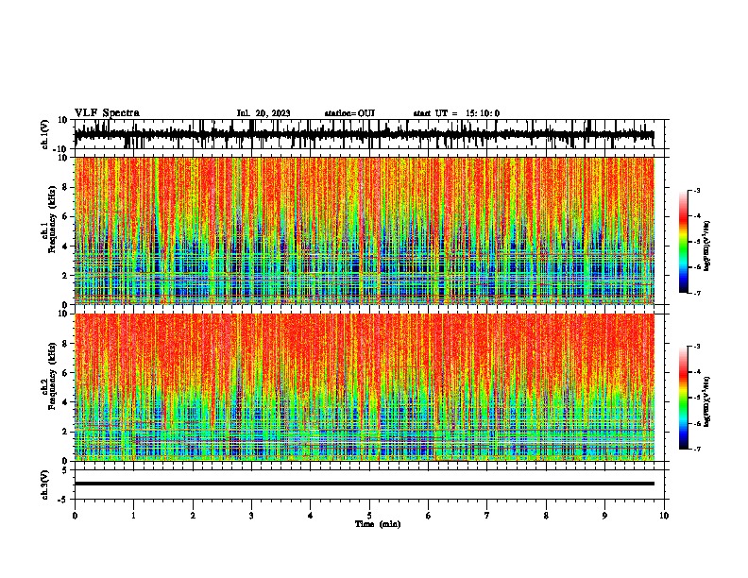Viewport: 748px width, 578px height.
Task: Click the ch.1 colorbar log PSD label
Action: point(706,246)
